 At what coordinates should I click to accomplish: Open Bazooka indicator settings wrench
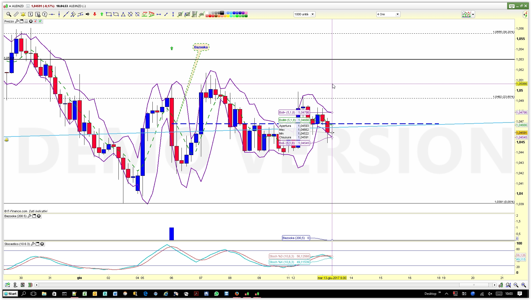pyautogui.click(x=30, y=216)
